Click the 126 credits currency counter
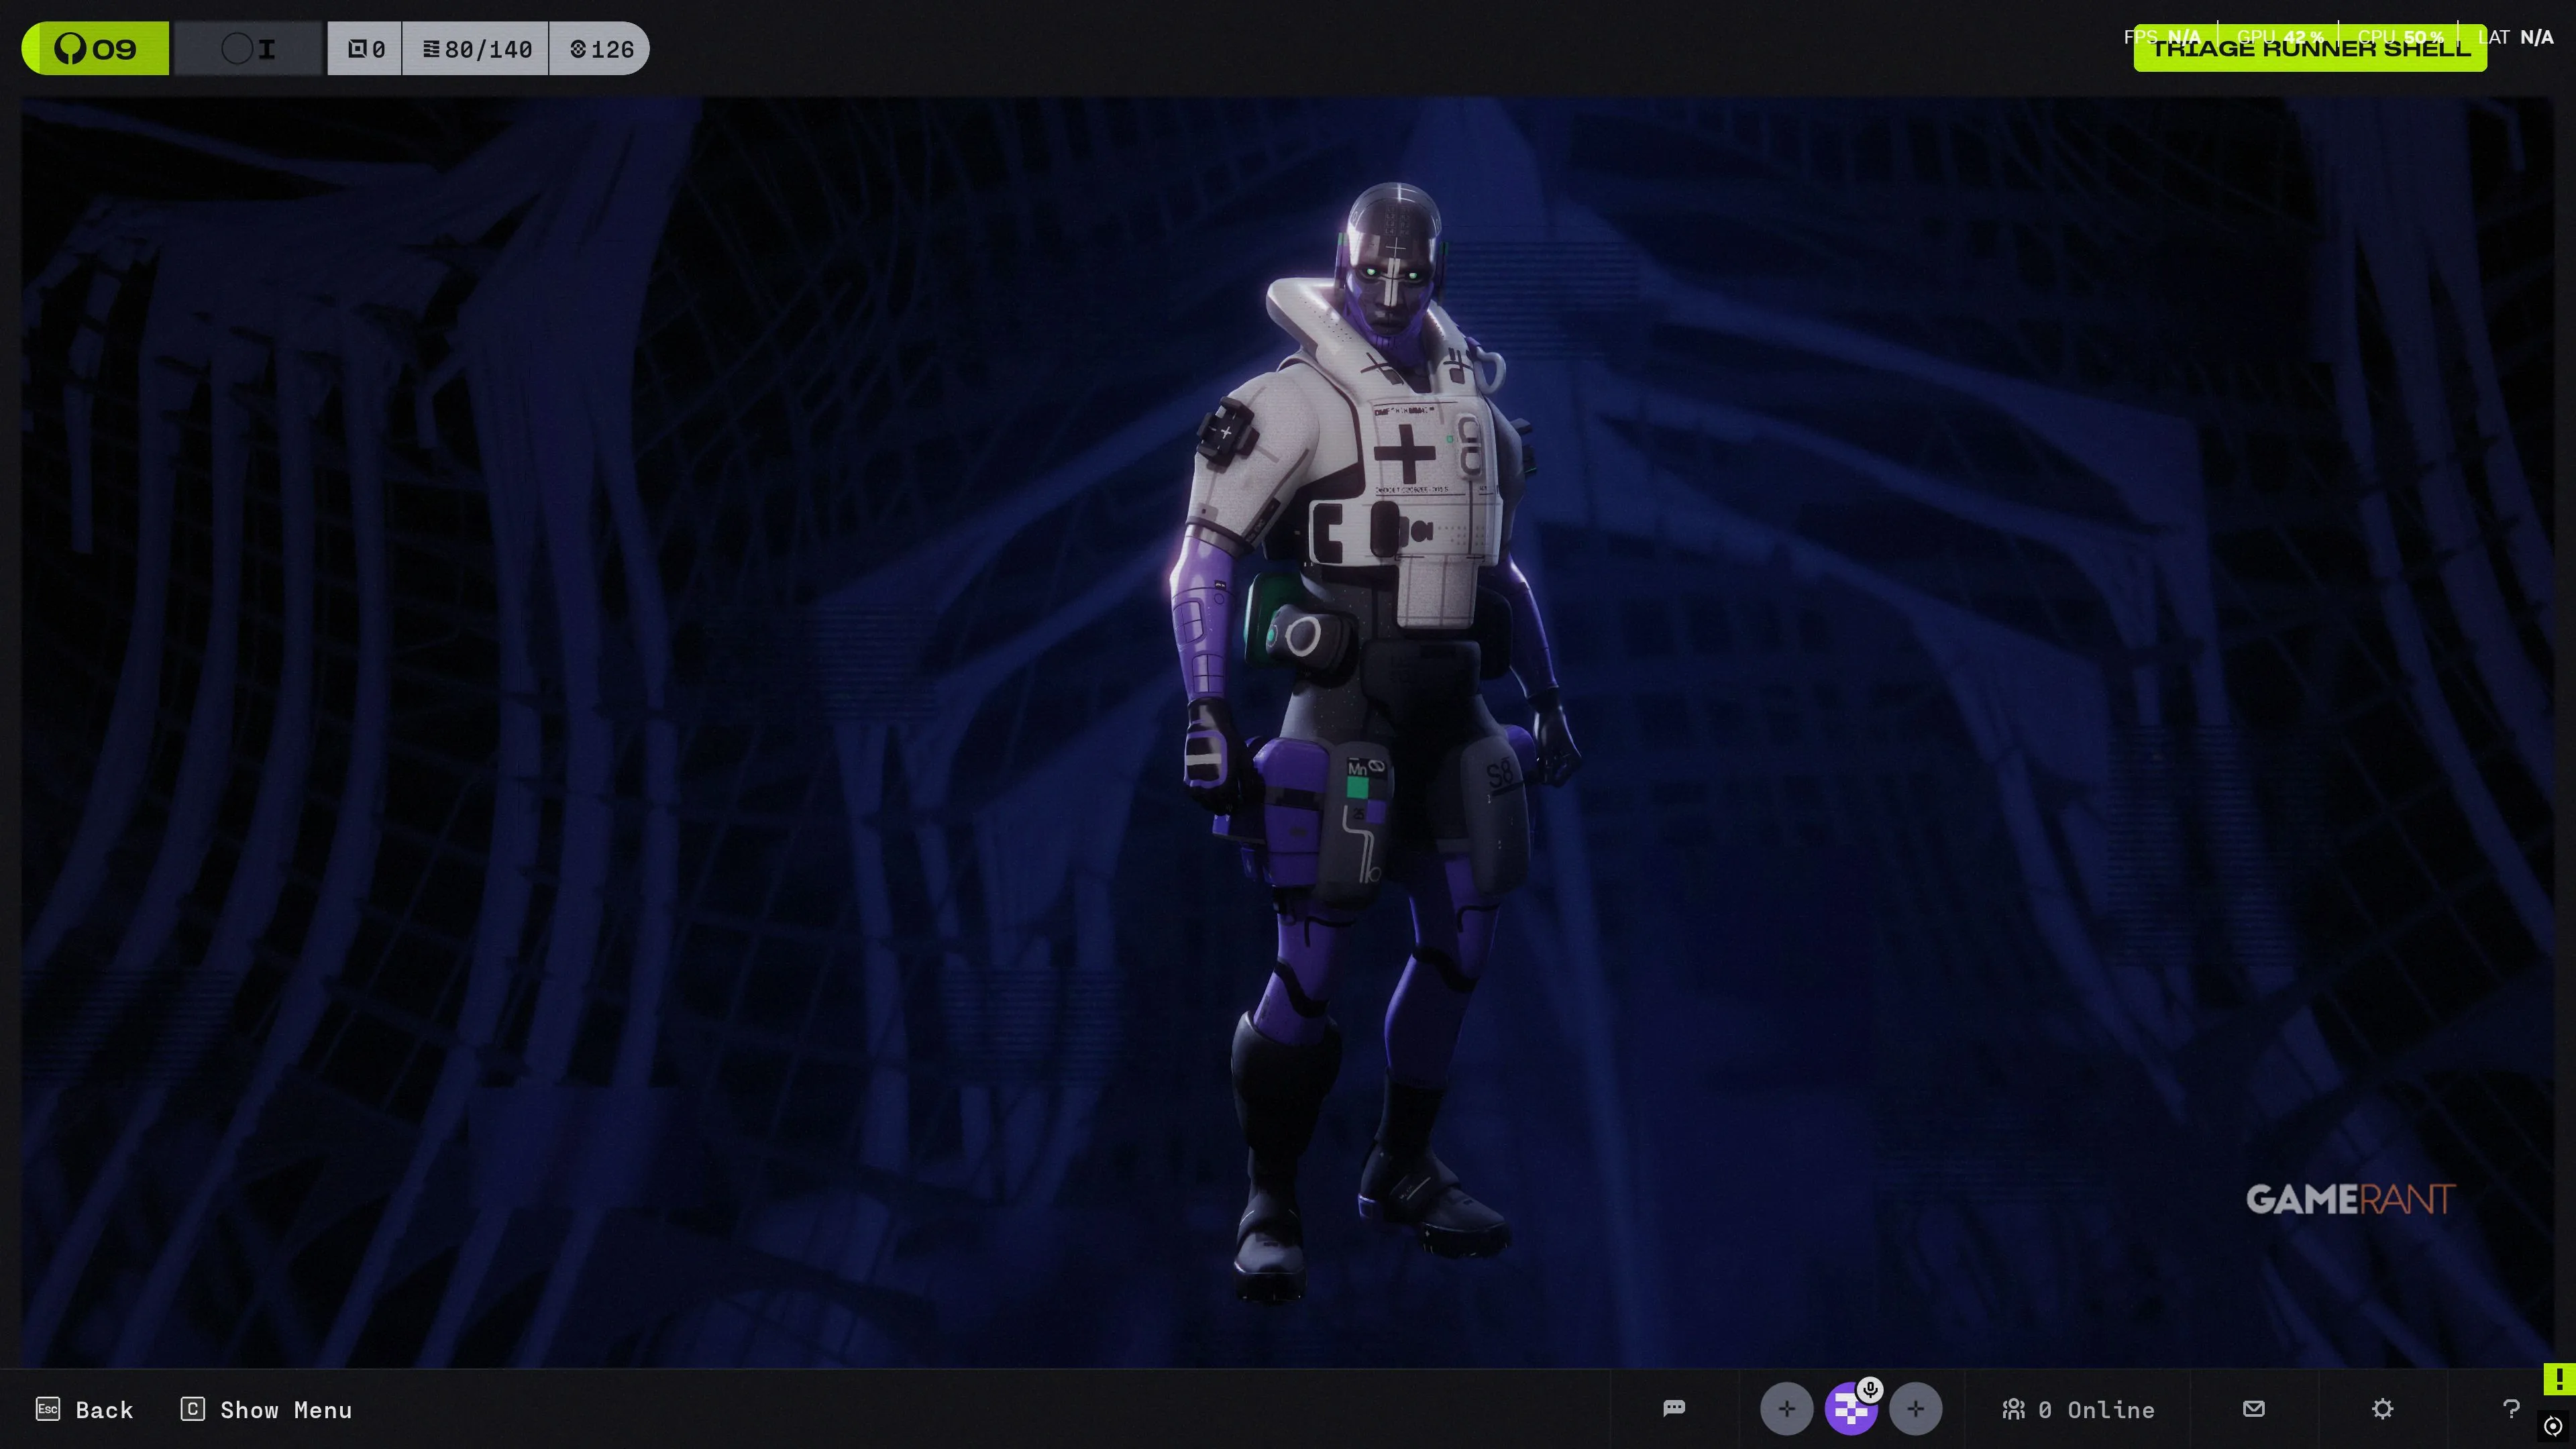Image resolution: width=2576 pixels, height=1449 pixels. pyautogui.click(x=601, y=49)
